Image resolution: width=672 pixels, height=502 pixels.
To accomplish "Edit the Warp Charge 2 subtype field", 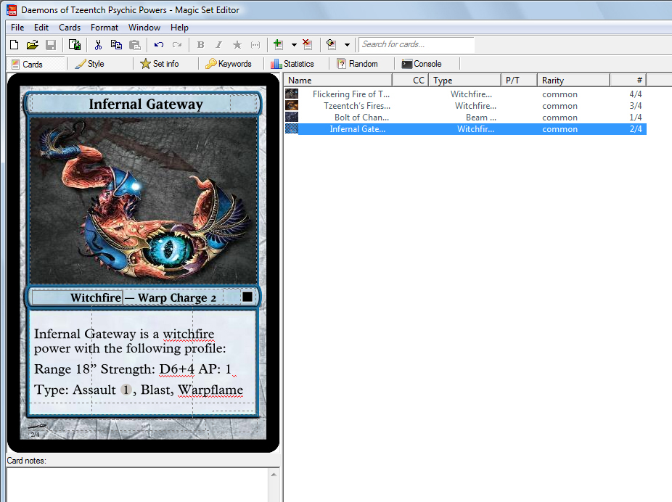I will (x=177, y=297).
